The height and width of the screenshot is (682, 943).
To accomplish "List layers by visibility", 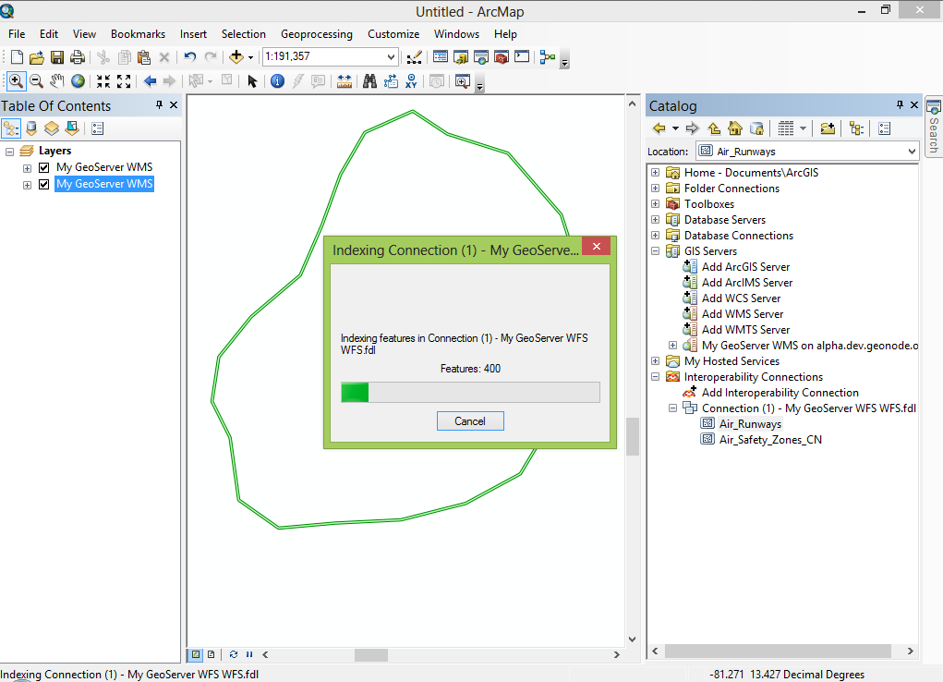I will [52, 128].
